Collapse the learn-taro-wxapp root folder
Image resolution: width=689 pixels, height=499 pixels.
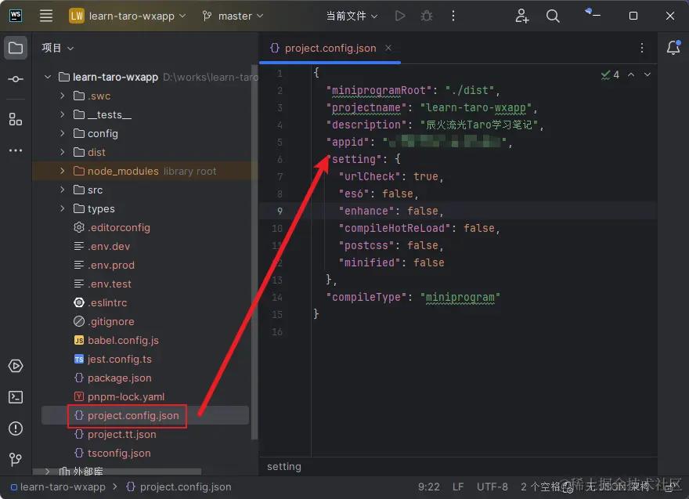point(48,77)
